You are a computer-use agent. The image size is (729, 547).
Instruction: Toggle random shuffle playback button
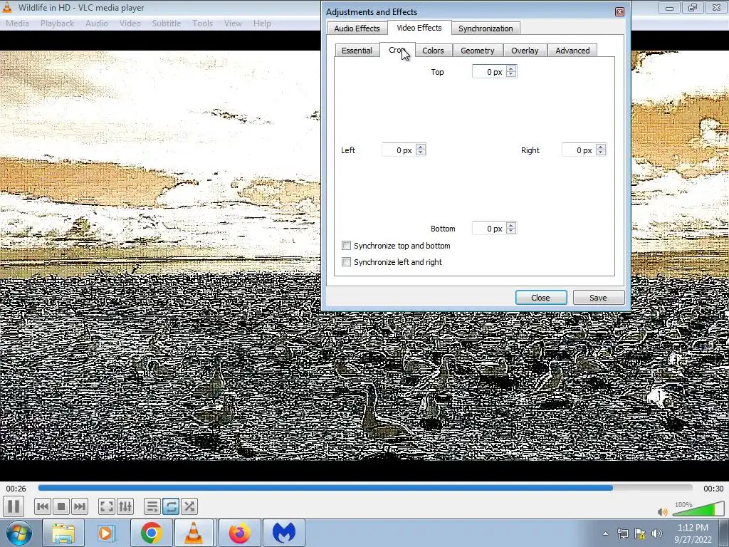point(189,506)
